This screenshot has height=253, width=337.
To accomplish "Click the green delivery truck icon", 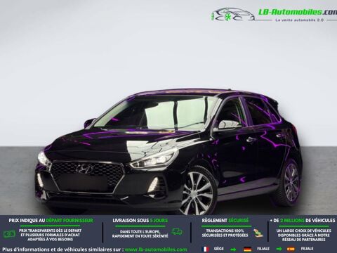I will pyautogui.click(x=177, y=232).
